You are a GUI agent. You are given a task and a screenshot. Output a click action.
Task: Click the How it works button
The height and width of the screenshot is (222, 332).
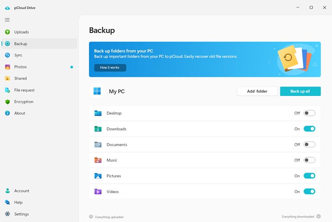[x=110, y=68]
